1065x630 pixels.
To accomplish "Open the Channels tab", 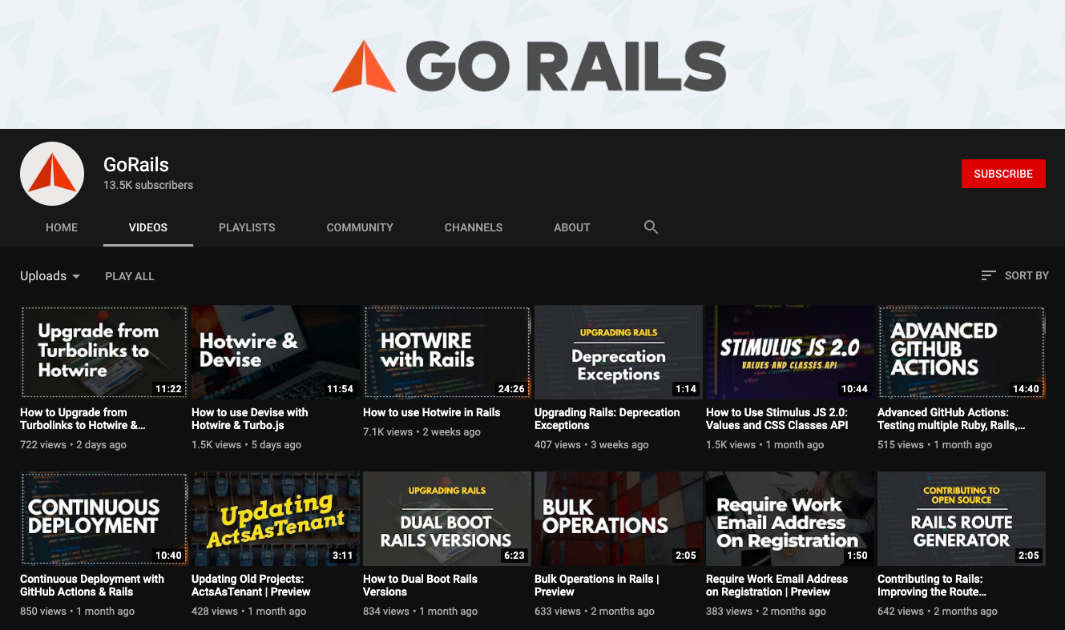I will (474, 227).
